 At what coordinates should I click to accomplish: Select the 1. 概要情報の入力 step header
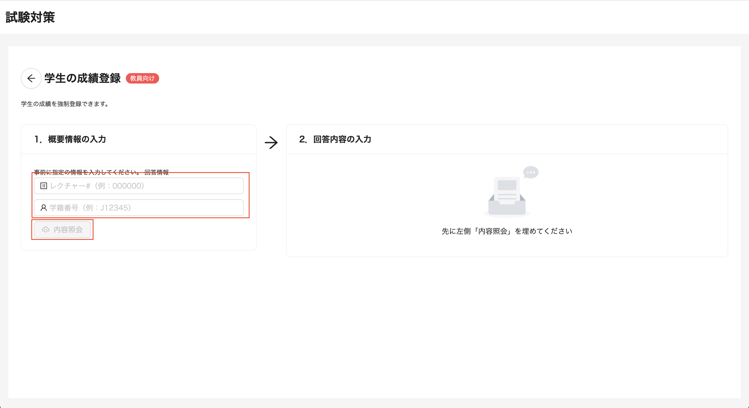click(x=70, y=139)
